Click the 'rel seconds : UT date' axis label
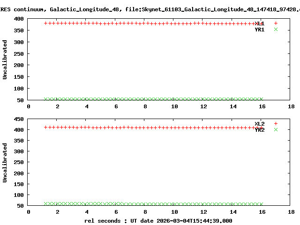This screenshot has height=225, width=300. coord(158,221)
